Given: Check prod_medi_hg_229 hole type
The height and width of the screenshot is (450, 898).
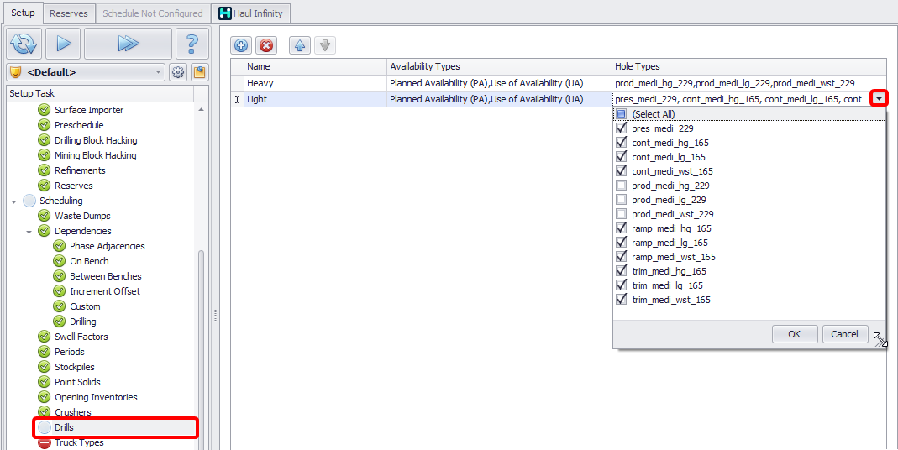Looking at the screenshot, I should pos(621,186).
